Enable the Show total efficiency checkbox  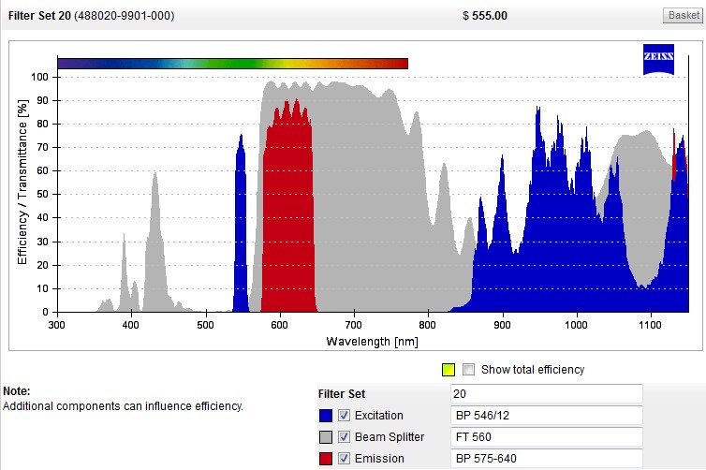tap(469, 370)
